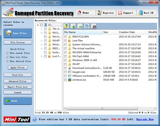Click the Upgrade Now link
Viewport: 160px width, 126px height.
point(145,119)
